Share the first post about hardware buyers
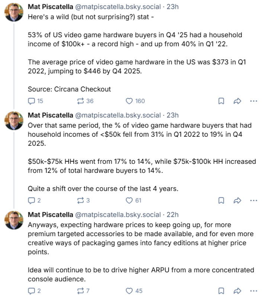The height and width of the screenshot is (298, 263). coord(237,101)
